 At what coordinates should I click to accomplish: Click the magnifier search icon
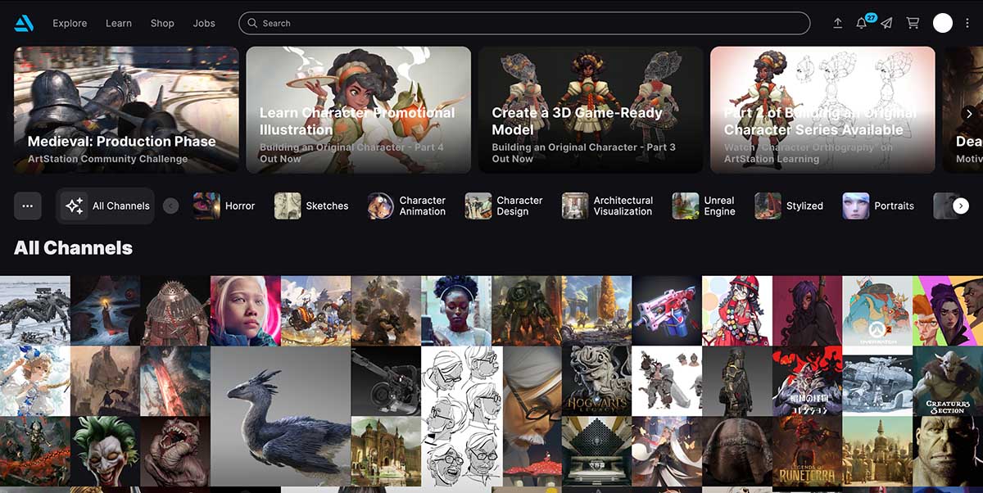pyautogui.click(x=253, y=23)
